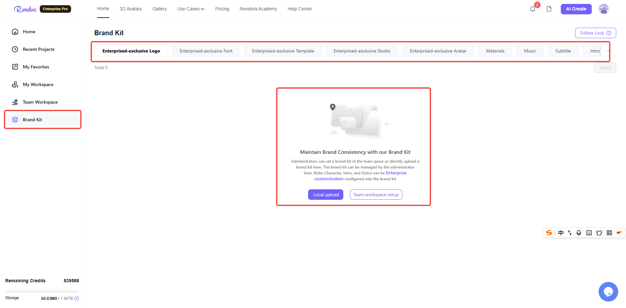Image resolution: width=626 pixels, height=308 pixels.
Task: Open My Workspace in sidebar
Action: pos(42,84)
